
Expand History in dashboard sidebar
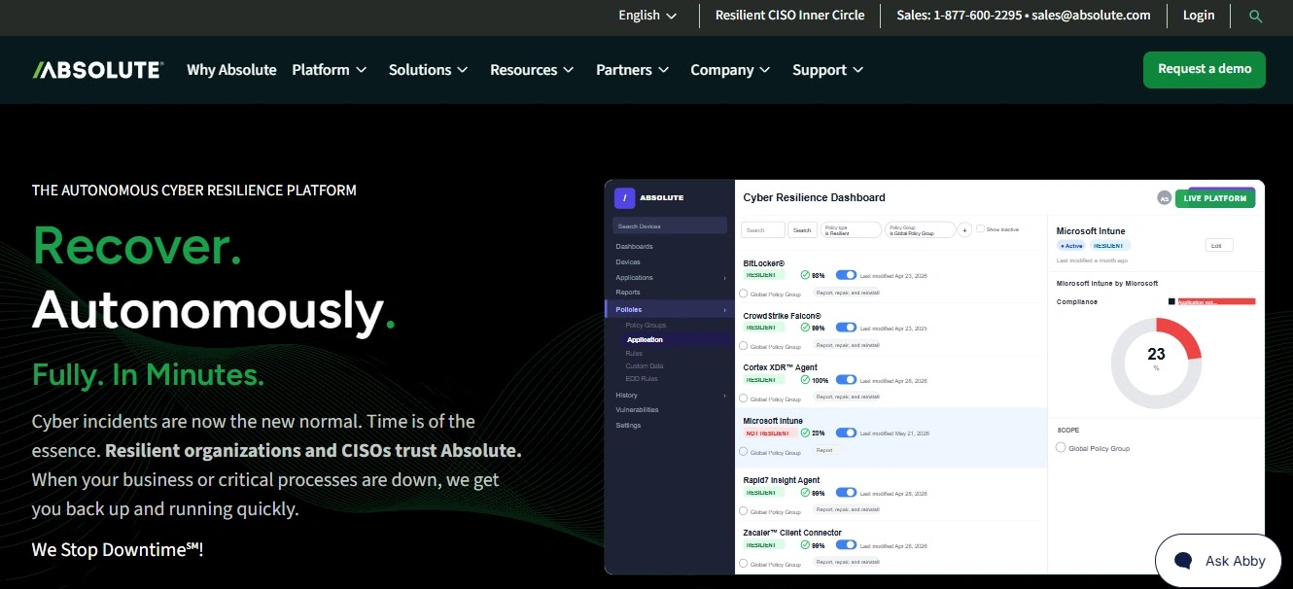(x=670, y=396)
